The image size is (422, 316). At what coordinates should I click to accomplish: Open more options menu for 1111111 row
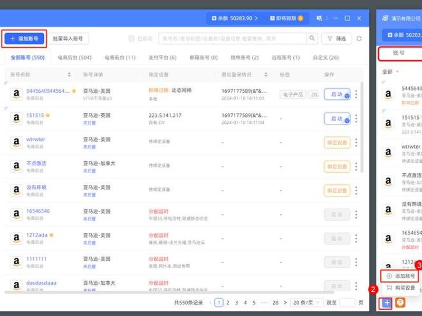(x=357, y=262)
